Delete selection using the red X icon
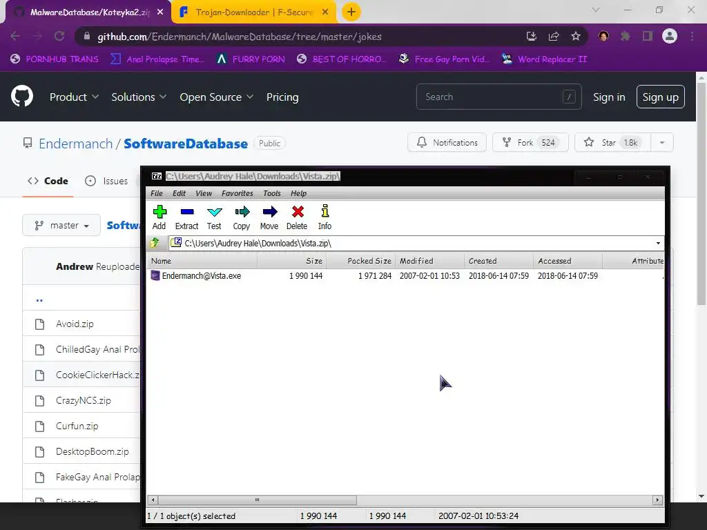This screenshot has width=707, height=530. tap(297, 217)
